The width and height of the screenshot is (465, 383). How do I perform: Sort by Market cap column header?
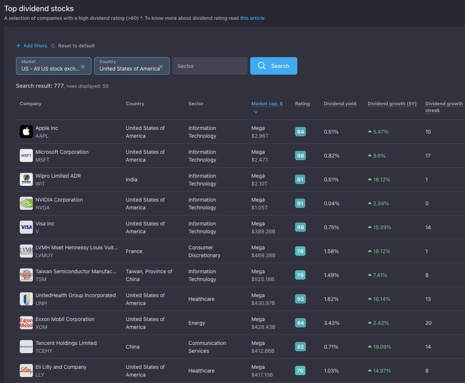click(267, 104)
